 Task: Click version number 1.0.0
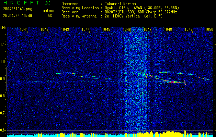(47, 3)
